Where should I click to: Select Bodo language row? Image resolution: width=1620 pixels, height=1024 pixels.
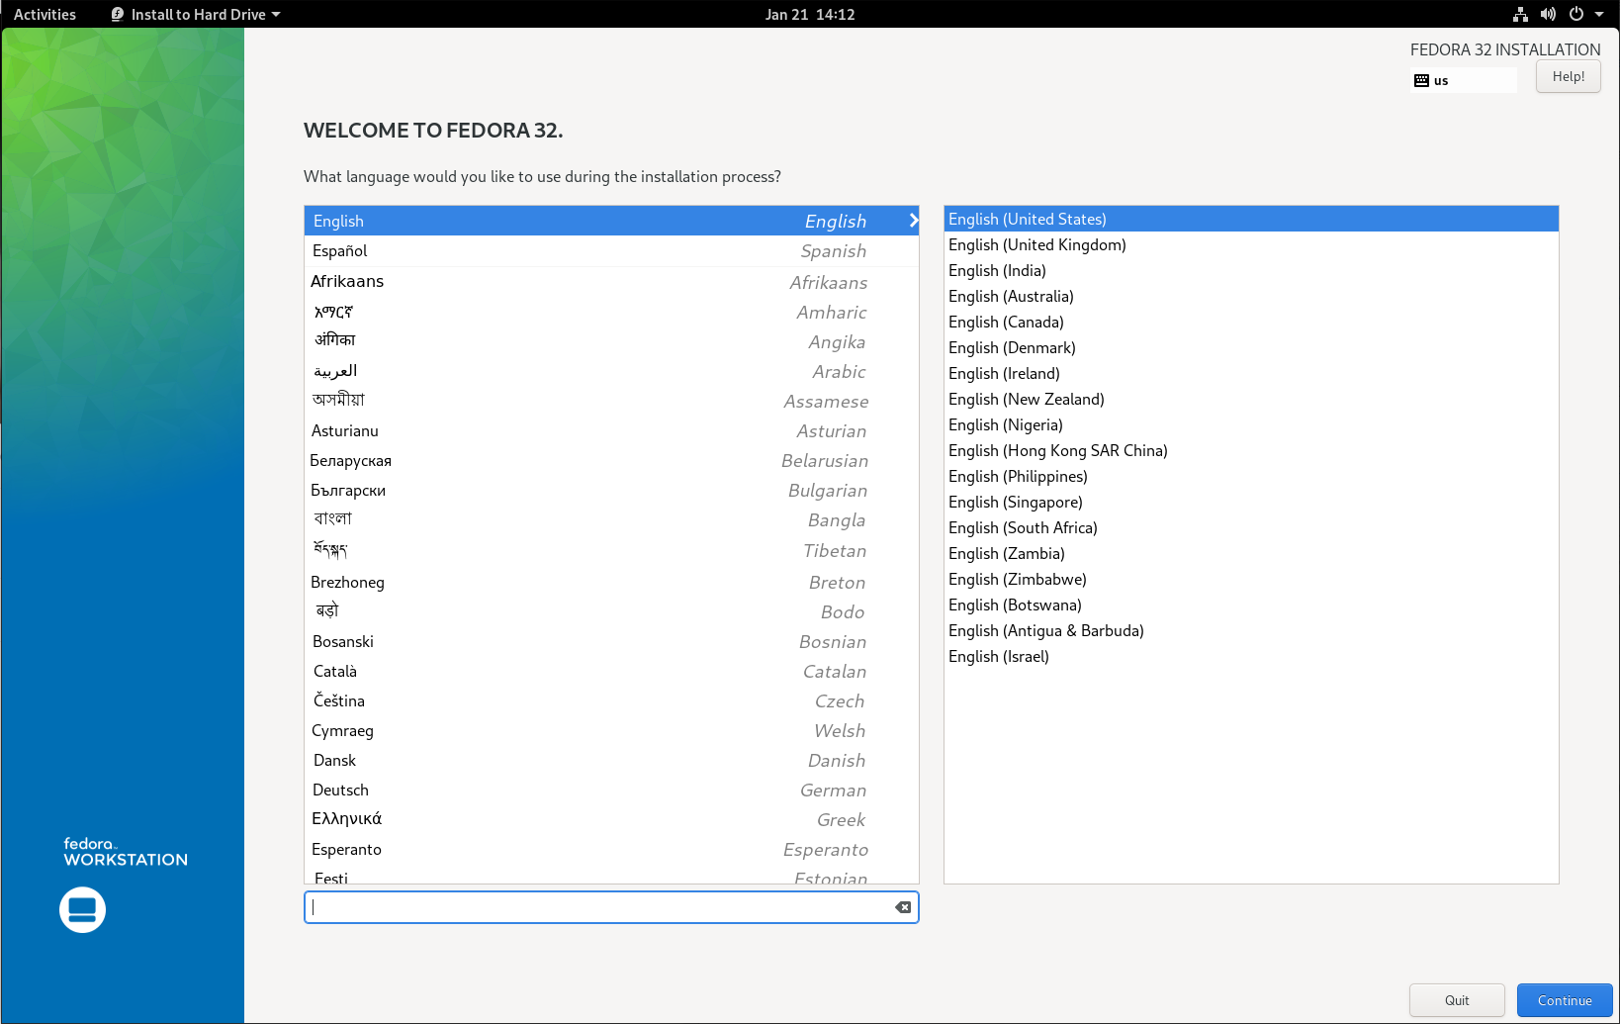point(611,611)
